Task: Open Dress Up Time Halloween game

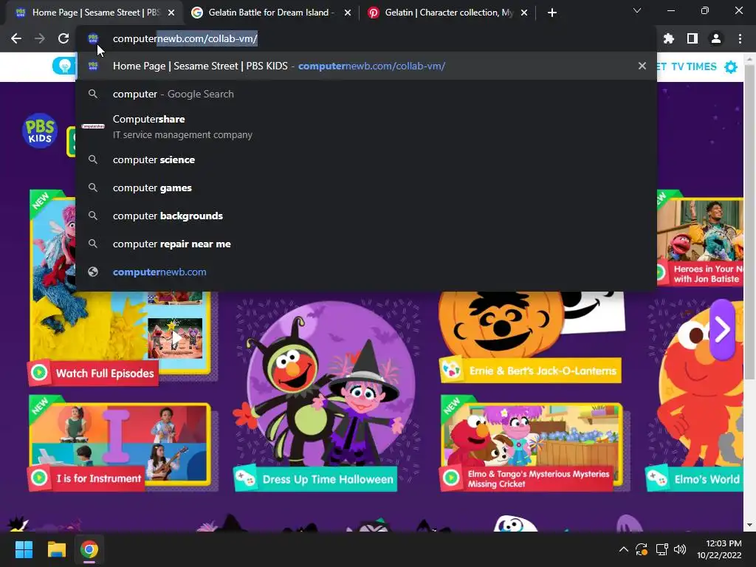Action: coord(315,478)
